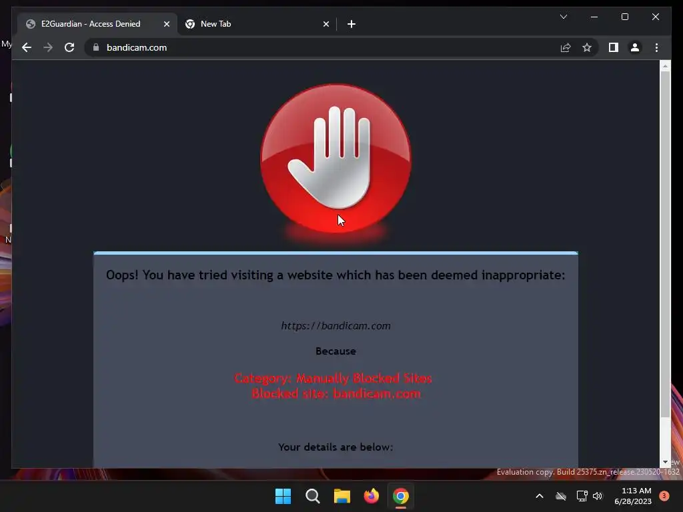Click the page's vertical scrollbar thumb
The image size is (683, 512).
click(665, 244)
